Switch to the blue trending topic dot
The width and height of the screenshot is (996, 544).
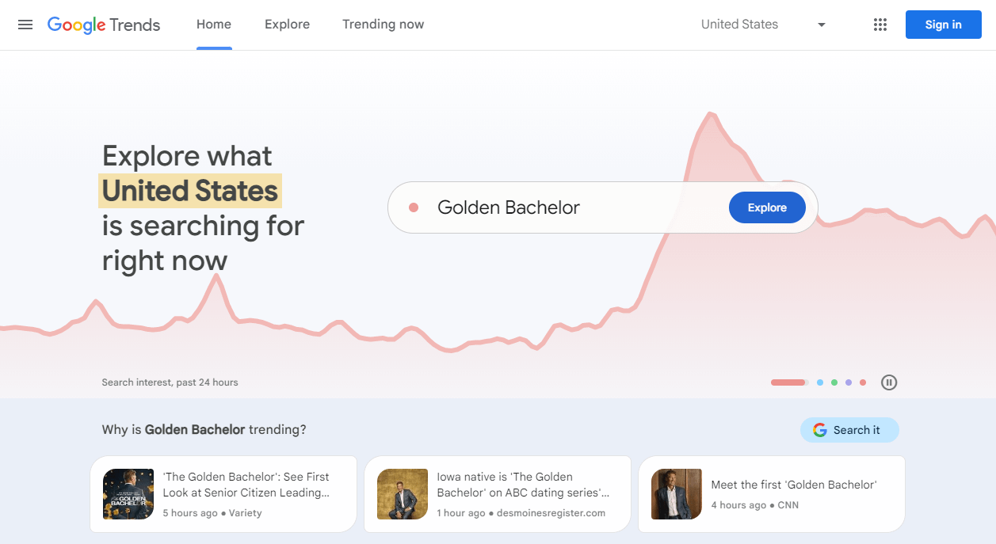(x=819, y=382)
